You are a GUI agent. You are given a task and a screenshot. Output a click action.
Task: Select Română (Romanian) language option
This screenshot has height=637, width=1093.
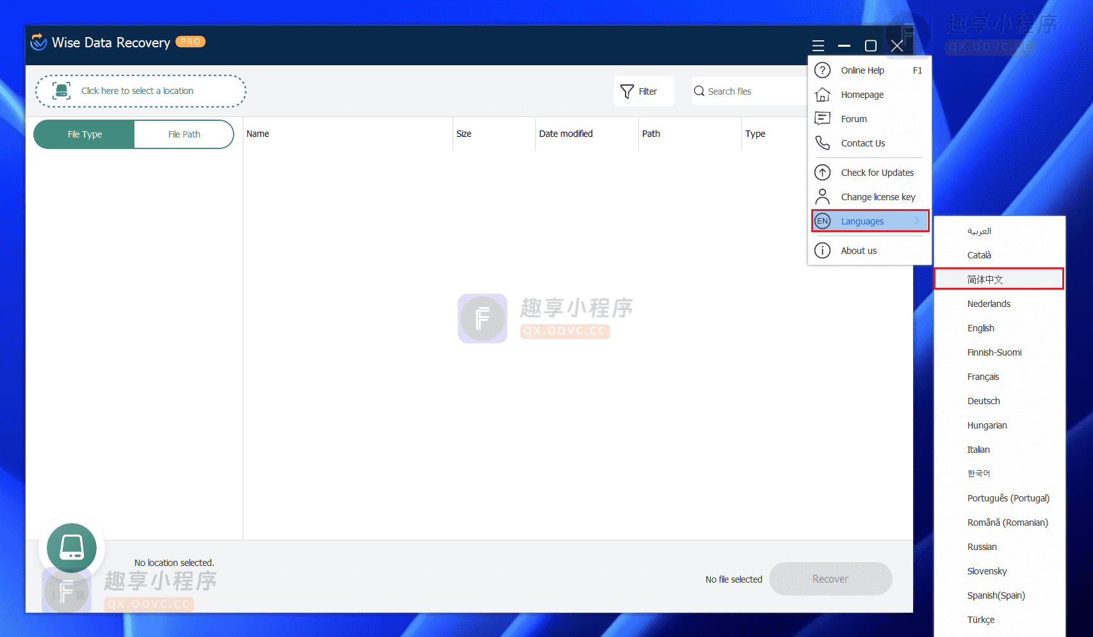click(x=1000, y=523)
